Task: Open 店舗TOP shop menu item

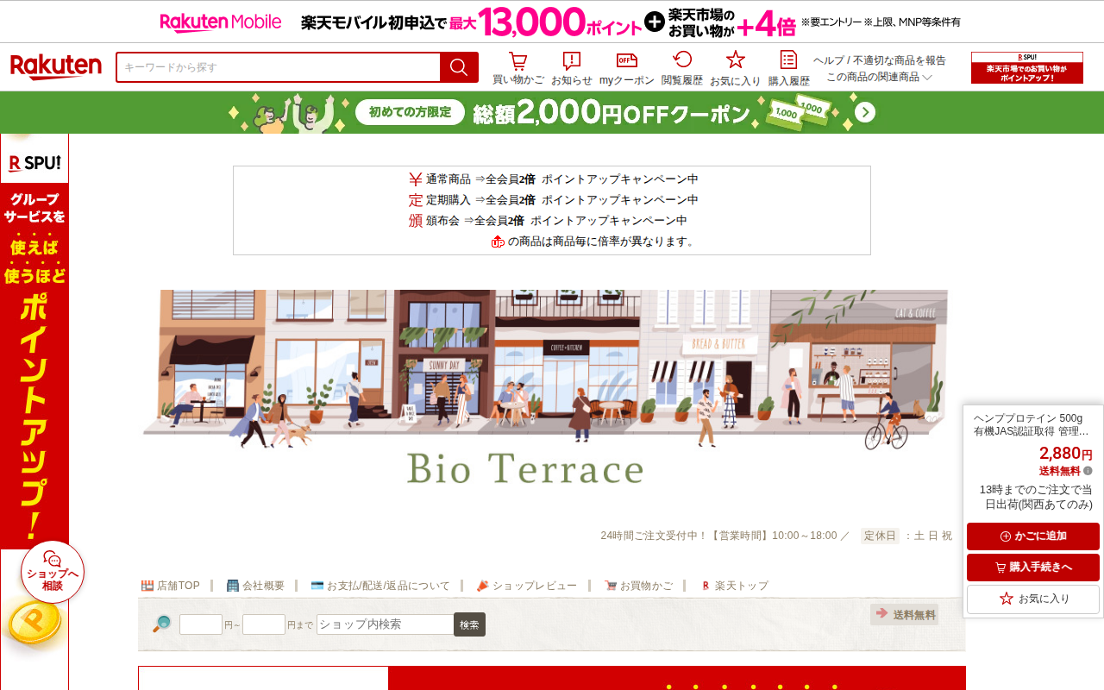Action: coord(171,586)
